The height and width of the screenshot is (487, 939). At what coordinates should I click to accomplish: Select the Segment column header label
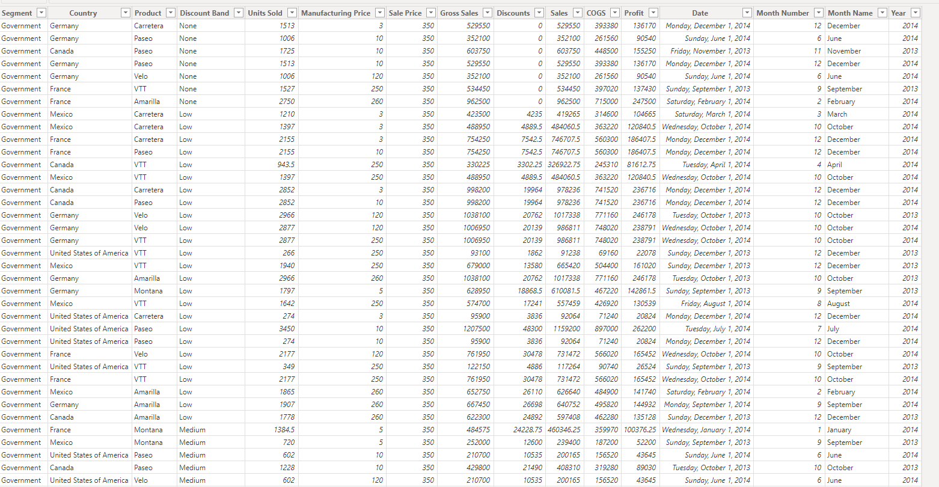[17, 13]
